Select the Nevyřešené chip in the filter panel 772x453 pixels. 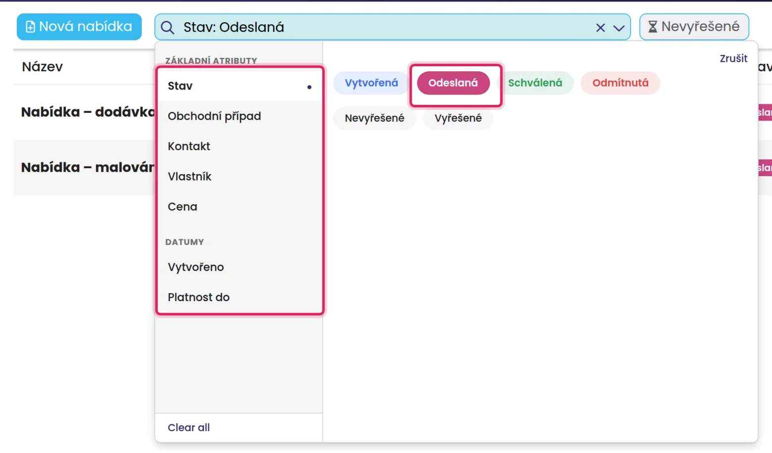click(x=375, y=118)
